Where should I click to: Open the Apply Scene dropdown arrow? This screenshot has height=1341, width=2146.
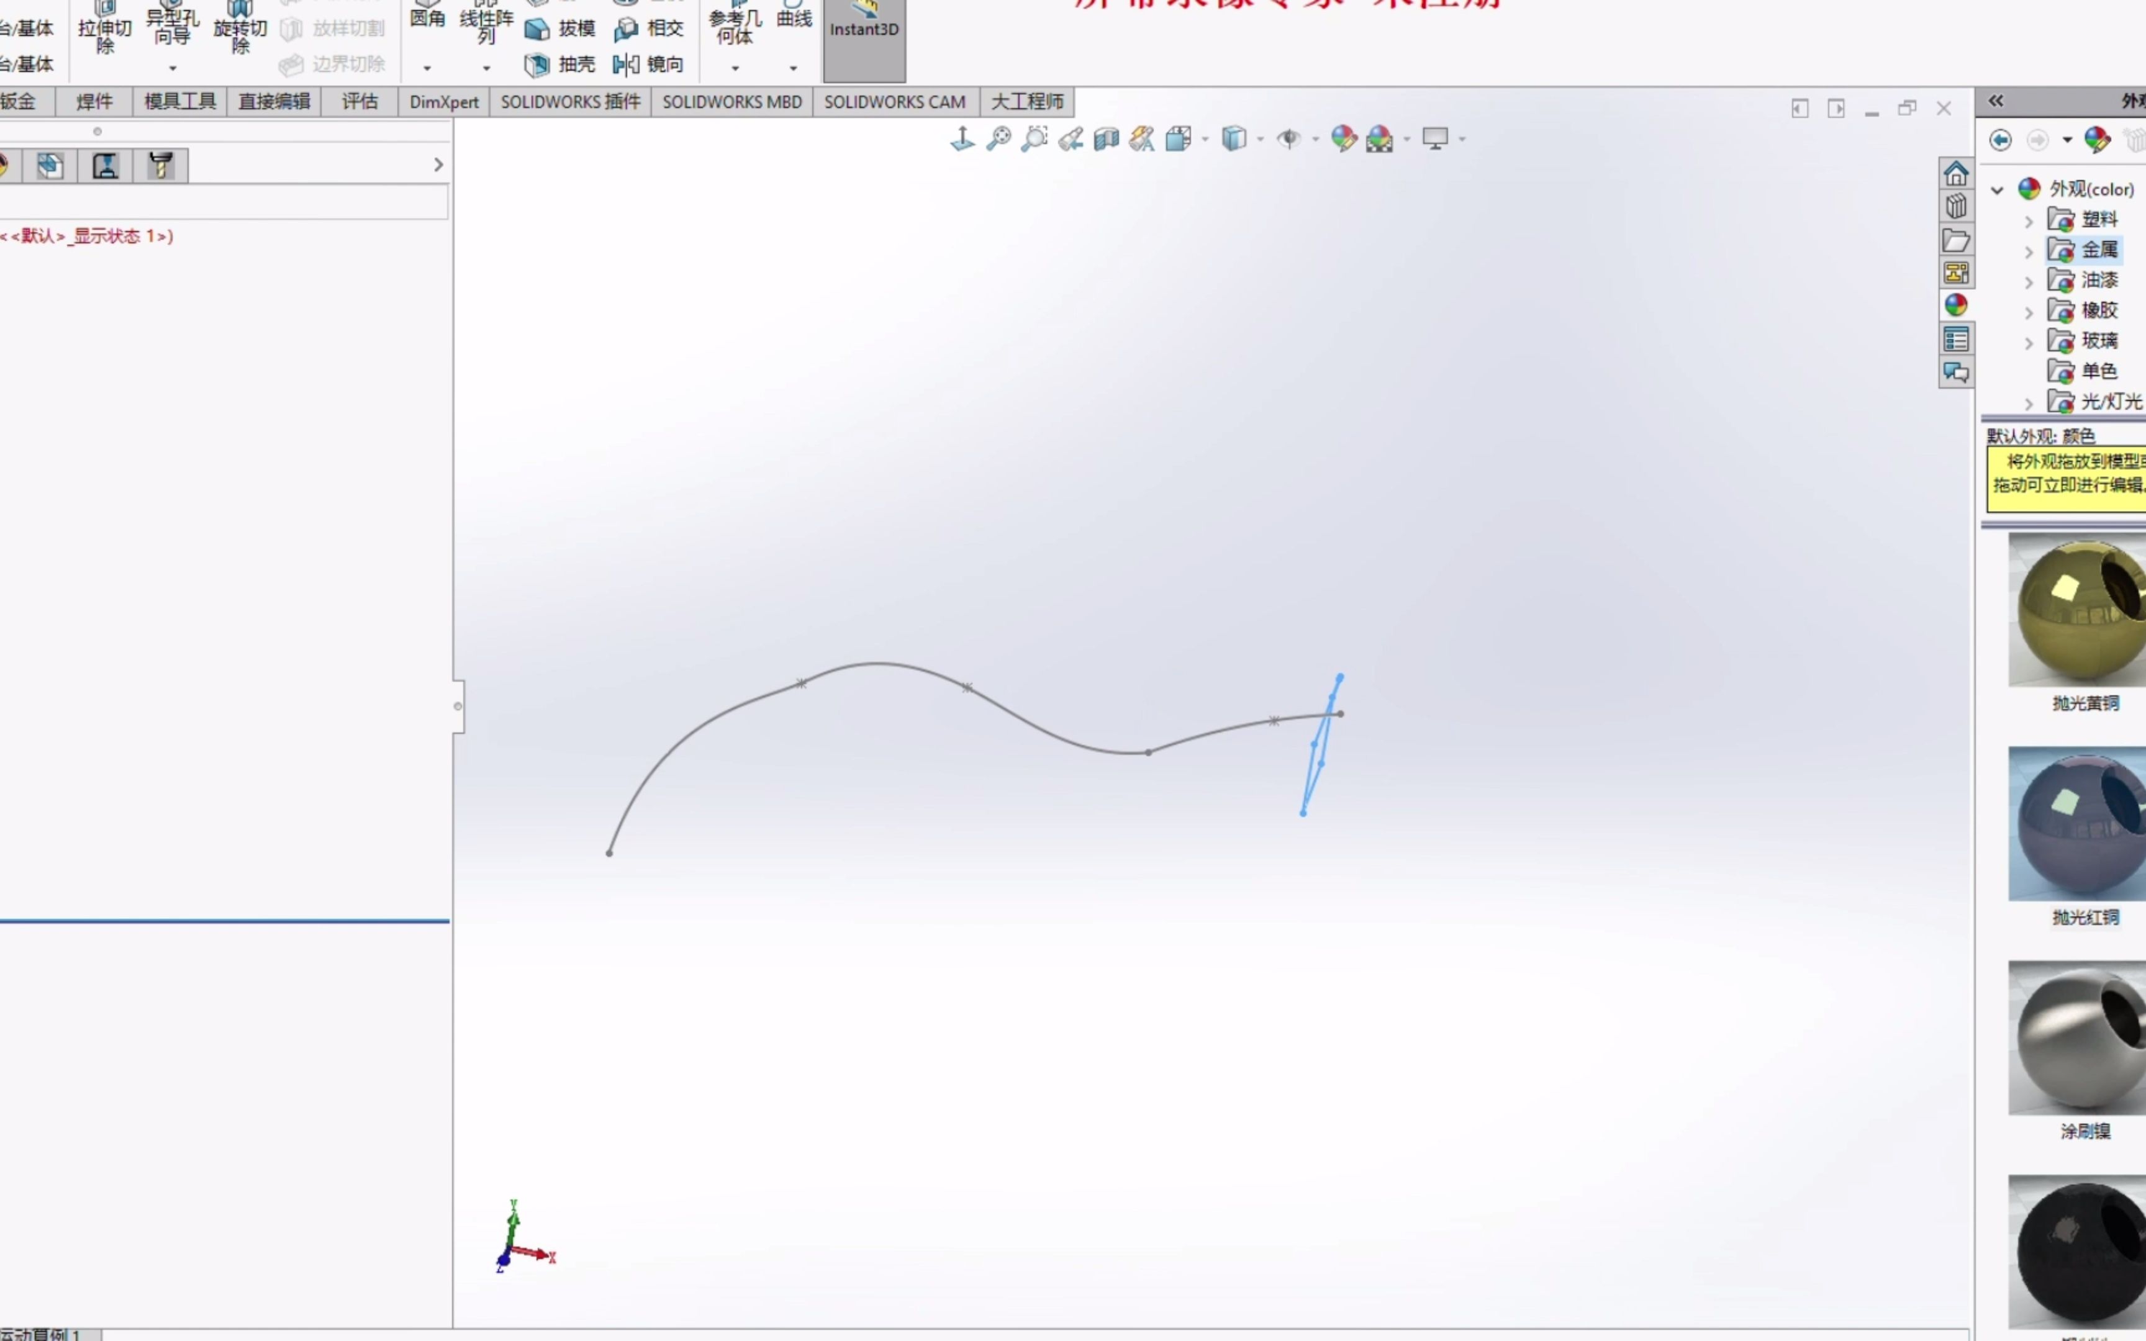[1406, 139]
